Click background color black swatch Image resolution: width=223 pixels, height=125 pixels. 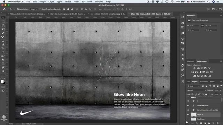click(4, 83)
